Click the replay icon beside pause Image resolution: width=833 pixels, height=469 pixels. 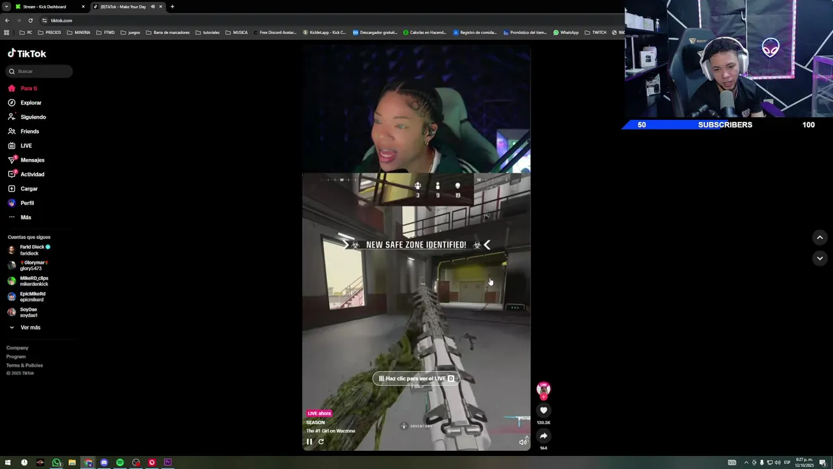point(321,442)
